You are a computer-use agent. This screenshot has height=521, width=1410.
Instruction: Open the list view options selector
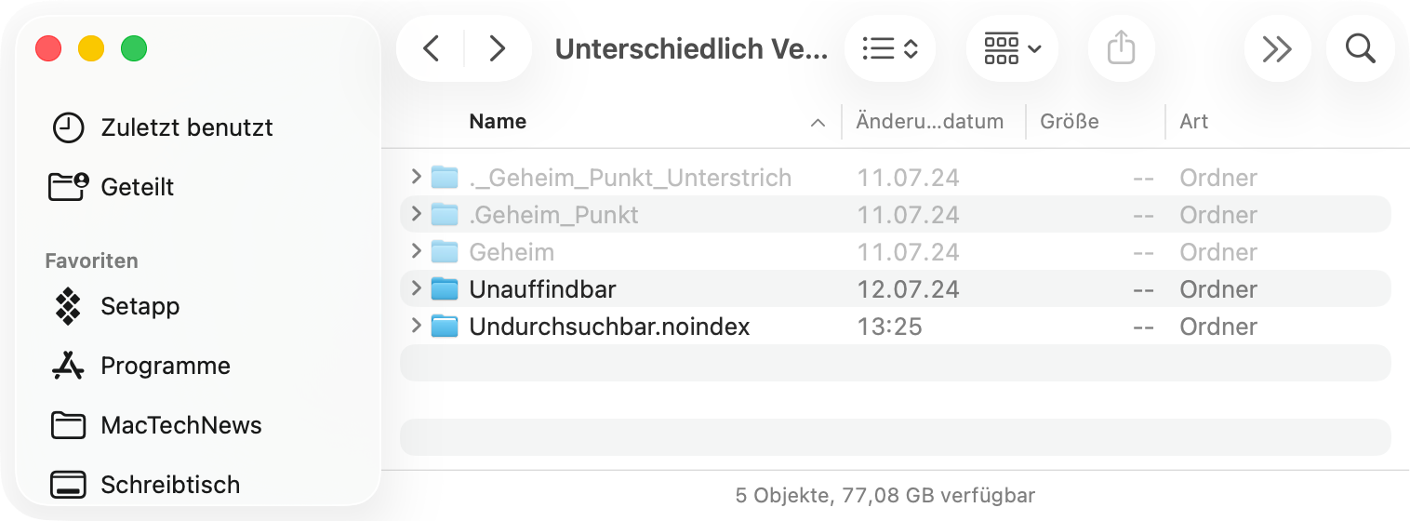click(x=890, y=48)
